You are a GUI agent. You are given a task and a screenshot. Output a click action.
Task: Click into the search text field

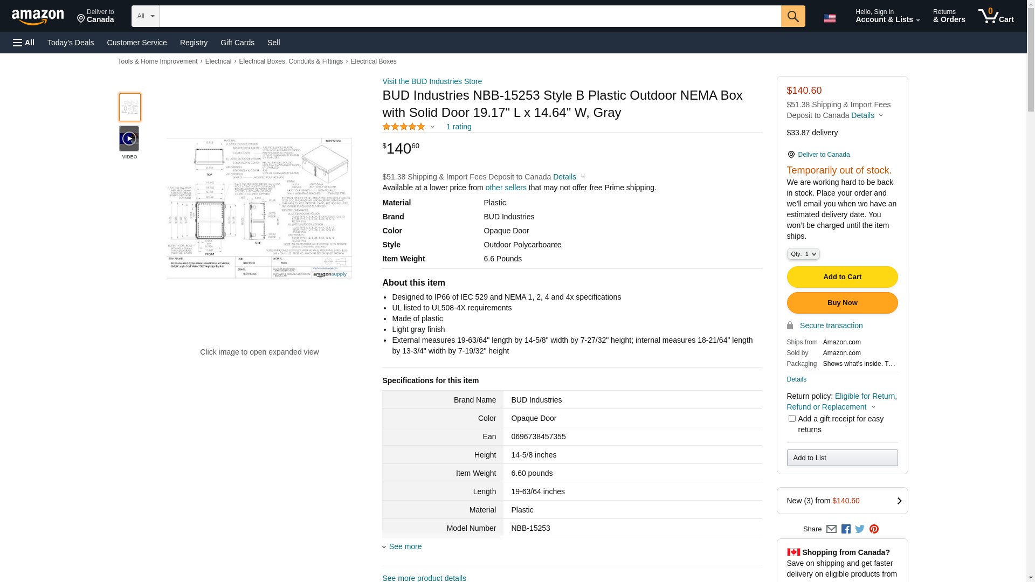click(470, 16)
